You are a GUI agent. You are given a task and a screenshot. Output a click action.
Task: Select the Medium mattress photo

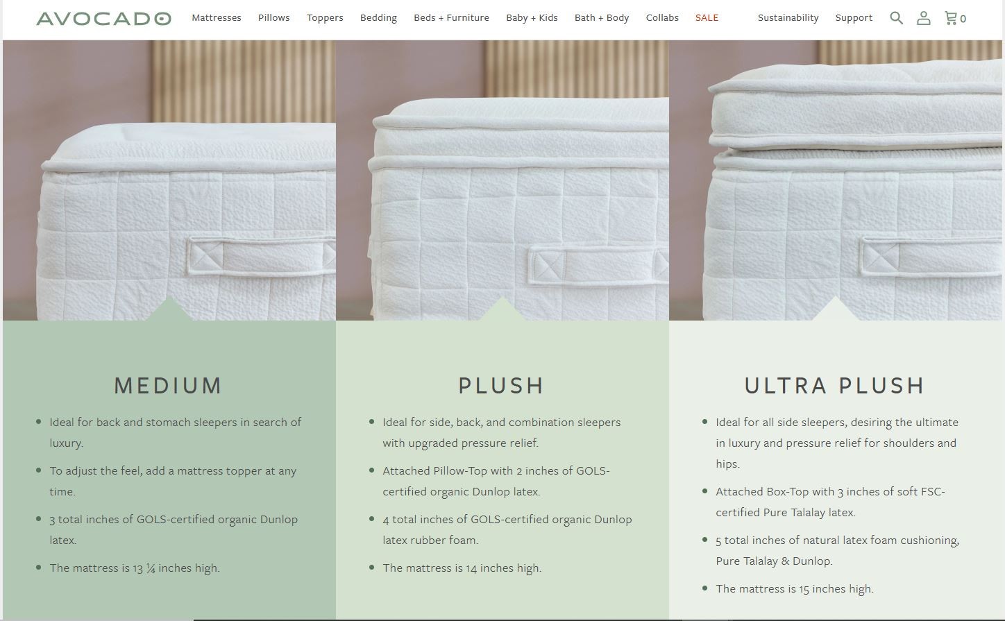[169, 180]
